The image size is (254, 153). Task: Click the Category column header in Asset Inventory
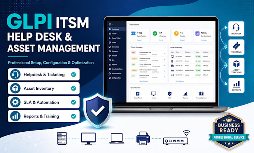click(x=188, y=52)
